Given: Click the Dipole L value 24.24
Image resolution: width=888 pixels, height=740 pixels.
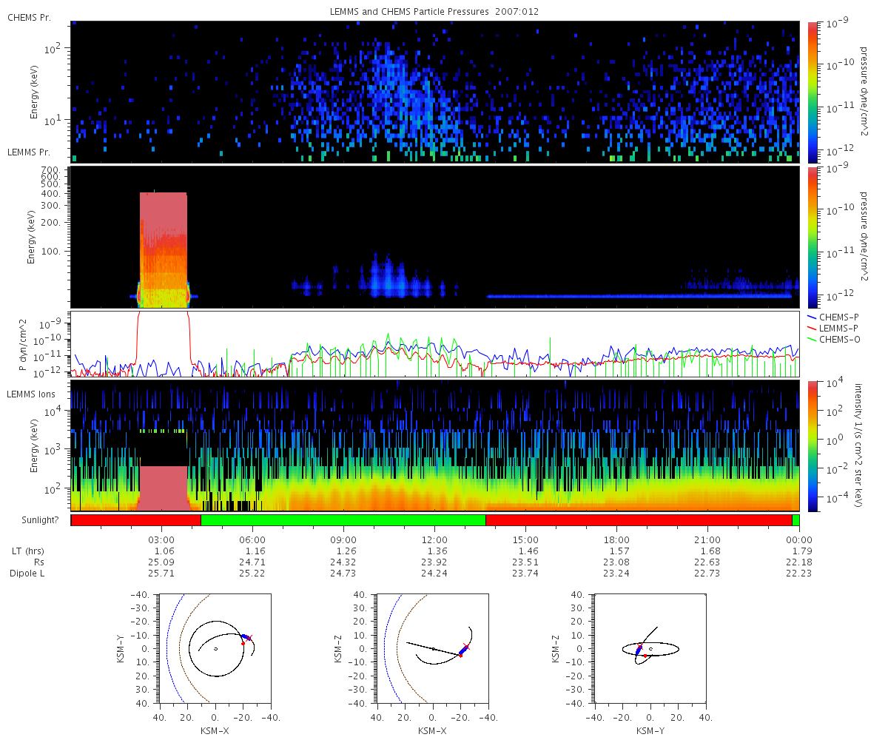Looking at the screenshot, I should (434, 573).
